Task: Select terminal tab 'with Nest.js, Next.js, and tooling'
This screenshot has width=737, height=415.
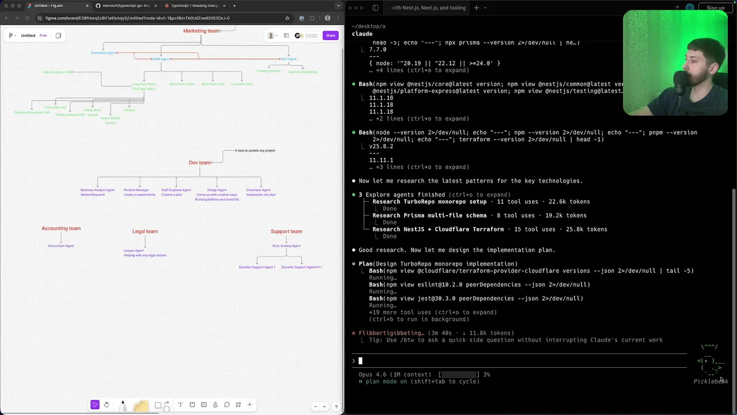Action: [x=428, y=7]
